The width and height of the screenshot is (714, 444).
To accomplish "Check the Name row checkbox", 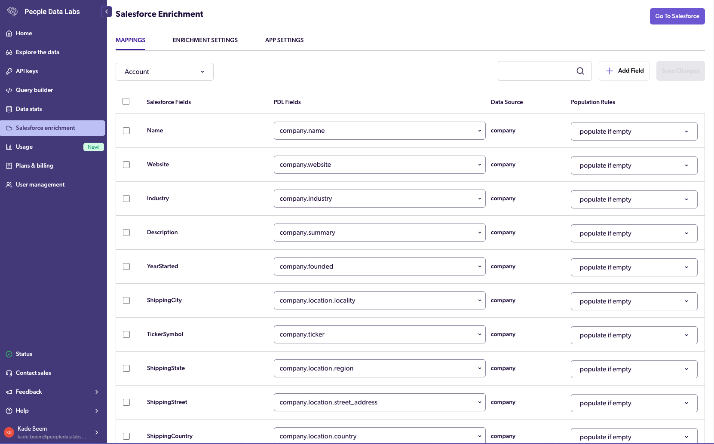I will tap(126, 131).
